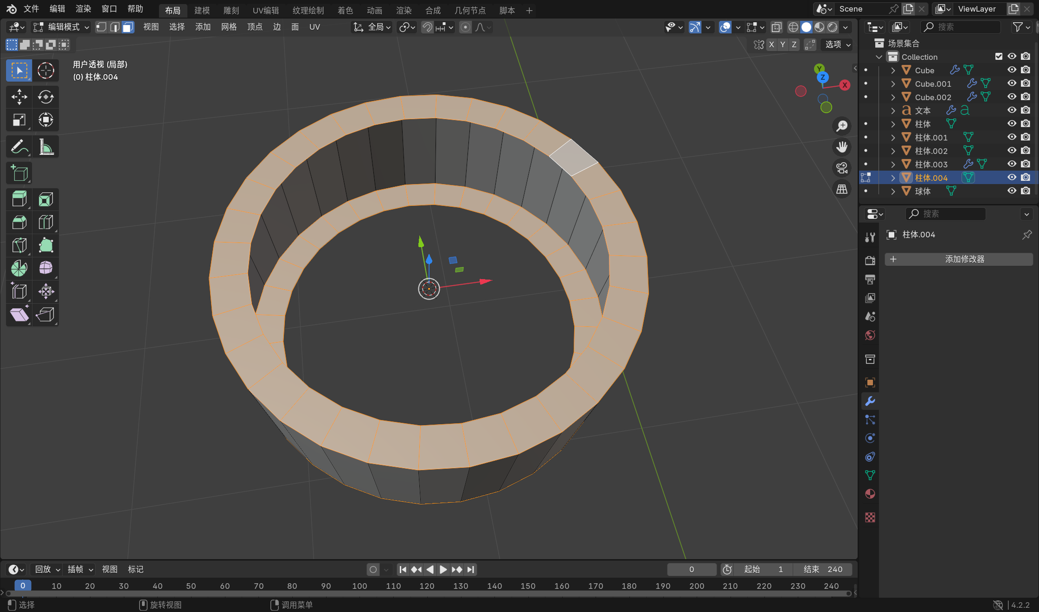Switch to face select mode
Image resolution: width=1039 pixels, height=612 pixels.
(x=128, y=27)
